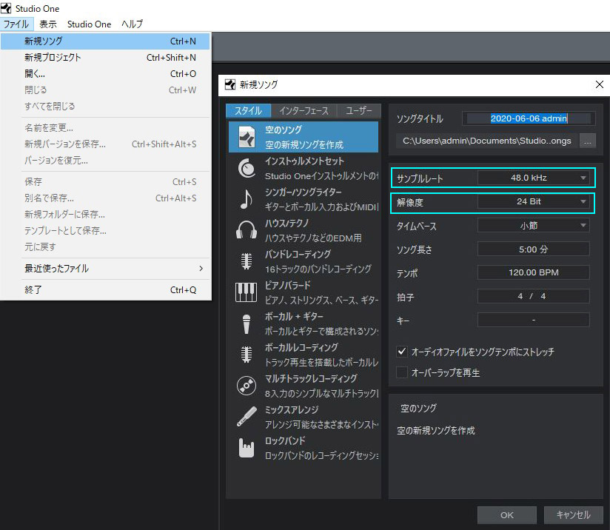Select the ロックバンド template title

[285, 441]
